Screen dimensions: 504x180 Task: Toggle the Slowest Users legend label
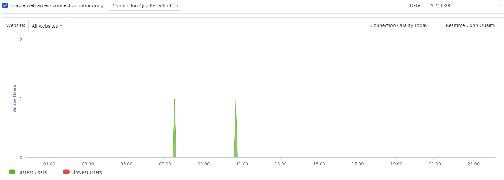87,172
